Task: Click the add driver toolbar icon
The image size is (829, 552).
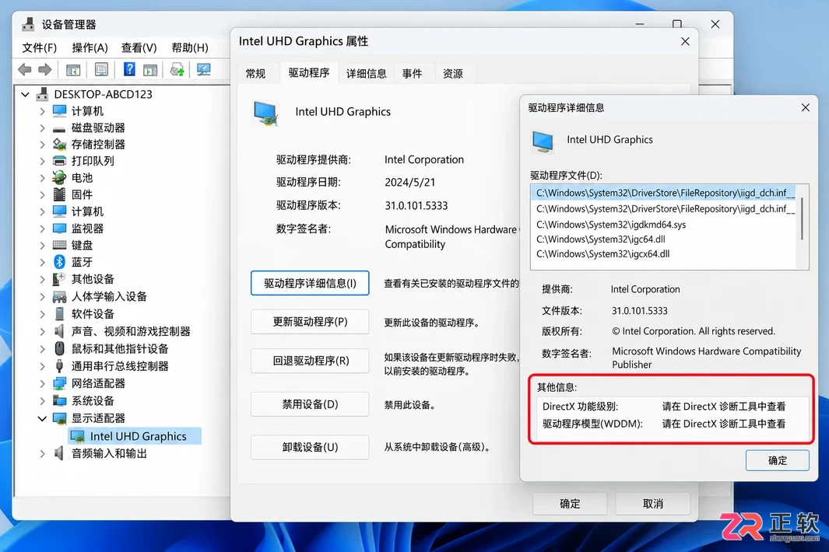Action: click(177, 69)
